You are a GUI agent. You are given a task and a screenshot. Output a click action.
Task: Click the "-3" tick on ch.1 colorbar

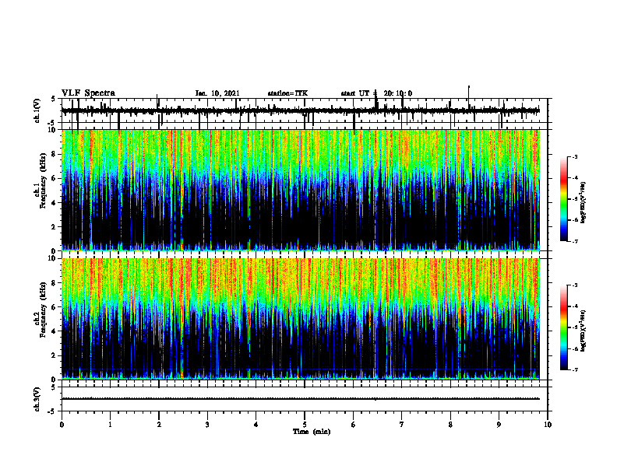575,157
